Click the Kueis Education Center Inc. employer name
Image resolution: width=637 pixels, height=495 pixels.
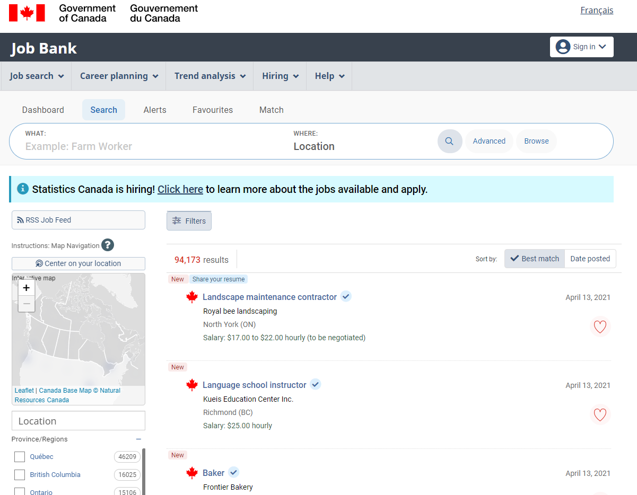coord(248,399)
